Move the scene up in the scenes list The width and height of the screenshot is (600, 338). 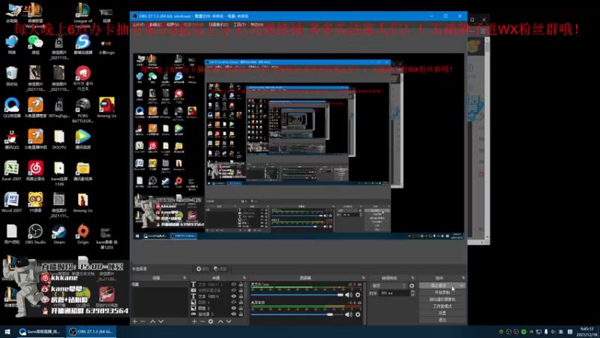click(x=153, y=321)
